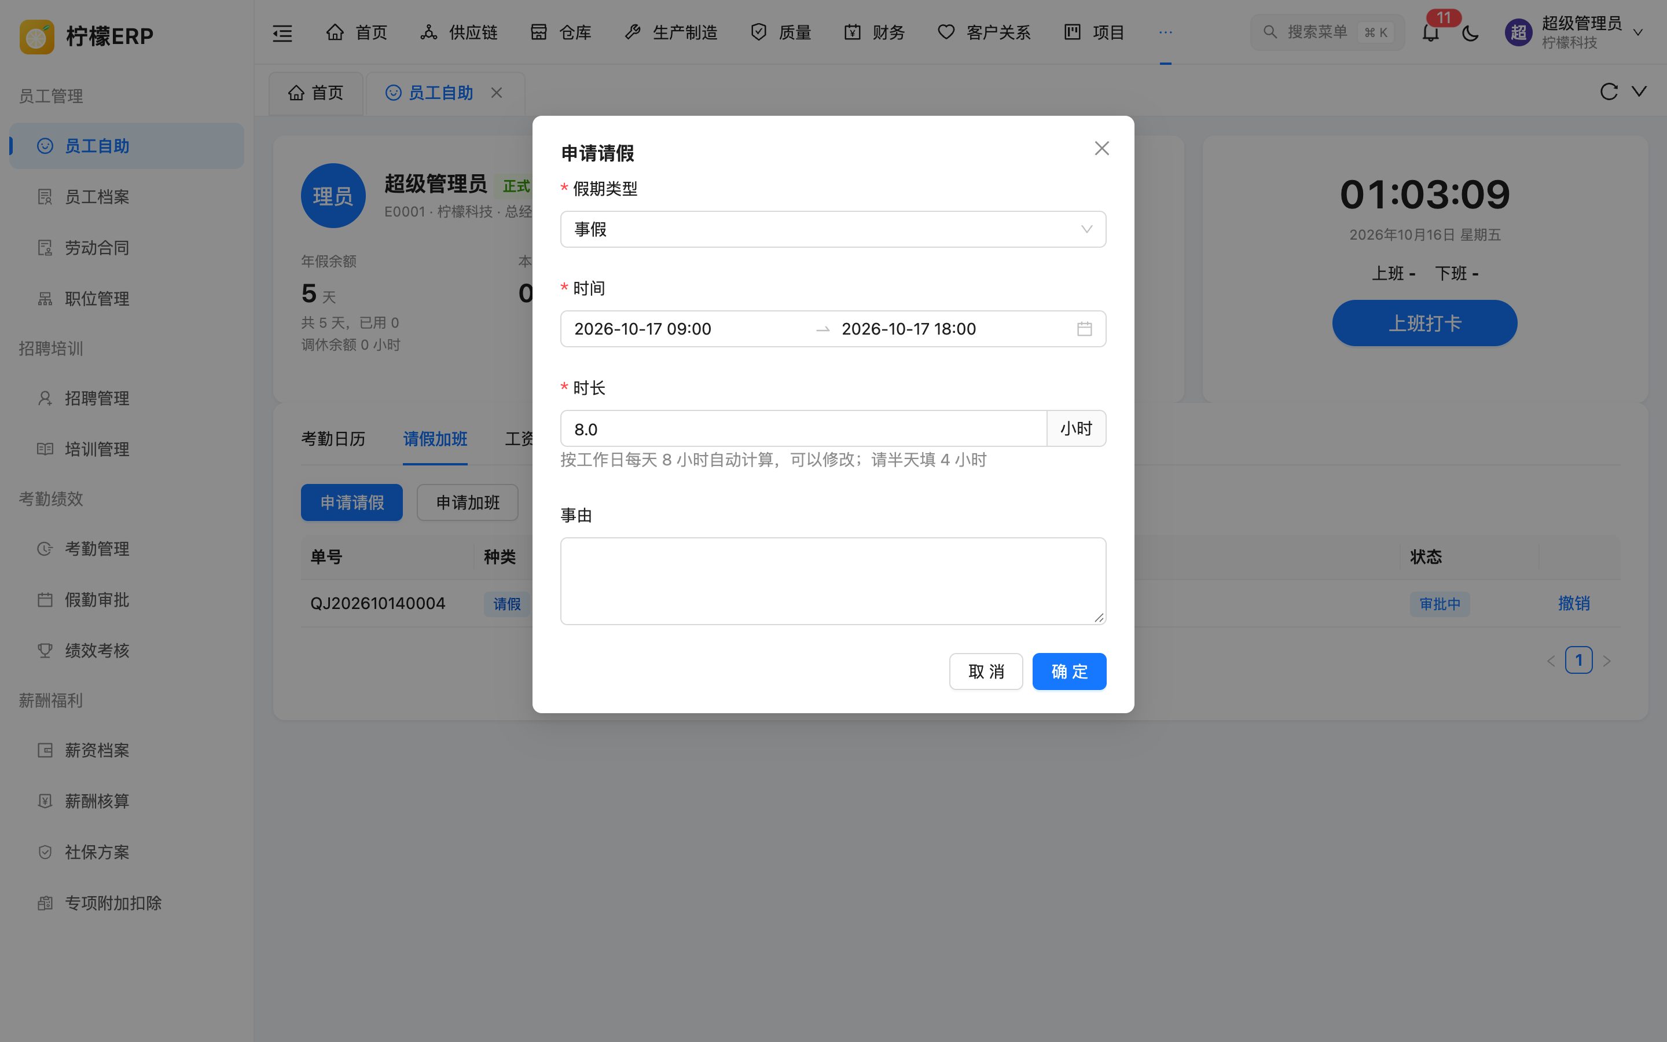
Task: Open 薪资档案 in the sidebar
Action: pyautogui.click(x=127, y=750)
